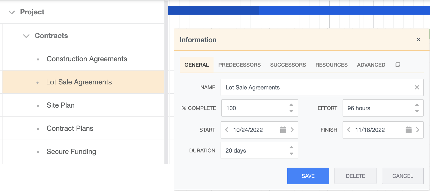Select the Construction Agreements task row
The image size is (430, 191).
pyautogui.click(x=83, y=59)
